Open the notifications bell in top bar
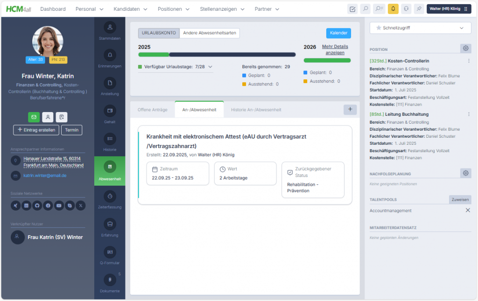Image resolution: width=478 pixels, height=301 pixels. [393, 9]
